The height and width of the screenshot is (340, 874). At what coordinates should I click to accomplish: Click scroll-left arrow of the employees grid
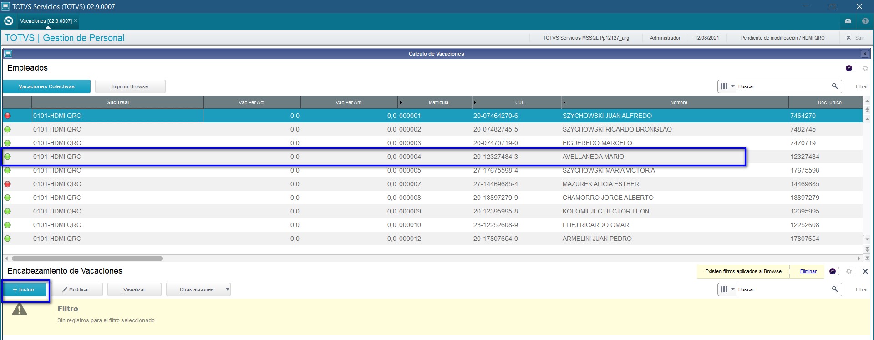6,258
